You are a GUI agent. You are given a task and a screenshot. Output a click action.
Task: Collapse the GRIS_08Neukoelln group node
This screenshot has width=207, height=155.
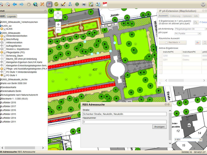coord(0,33)
